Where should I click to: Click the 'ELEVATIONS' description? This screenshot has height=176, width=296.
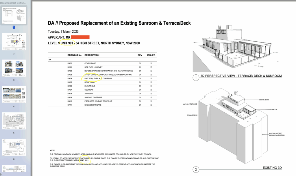[90, 86]
